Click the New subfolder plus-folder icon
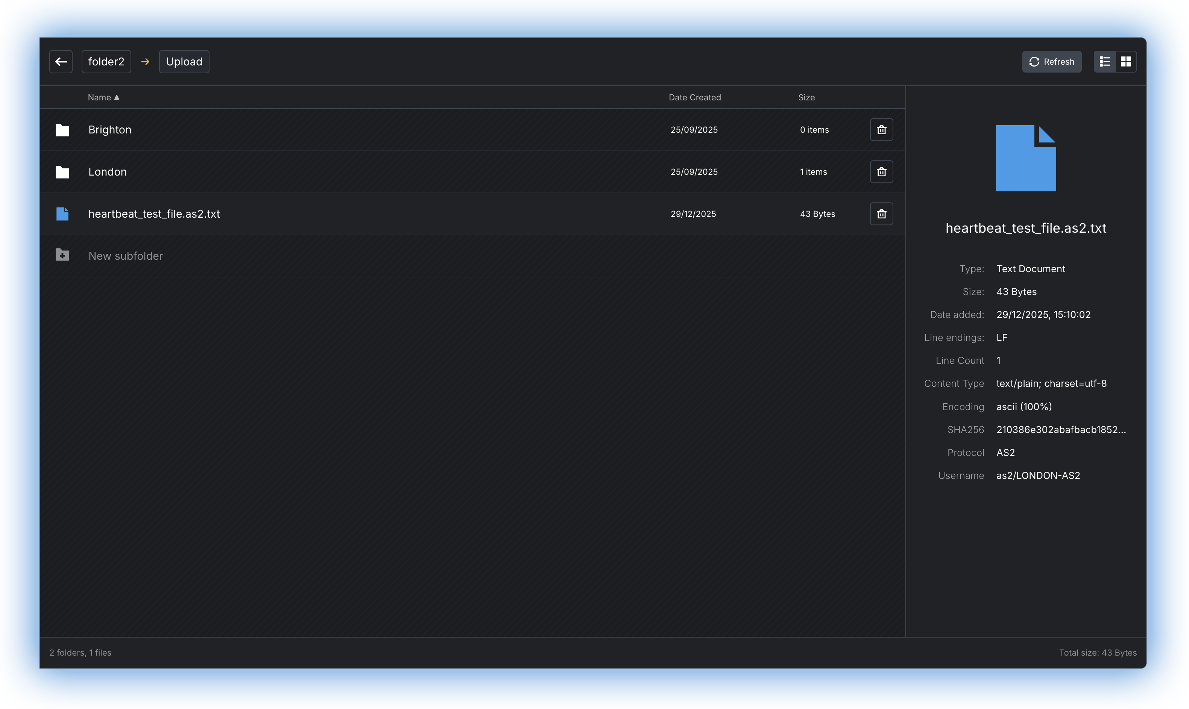The width and height of the screenshot is (1189, 709). [x=62, y=255]
